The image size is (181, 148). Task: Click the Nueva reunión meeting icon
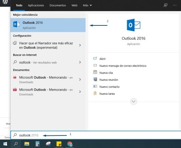coord(95,79)
